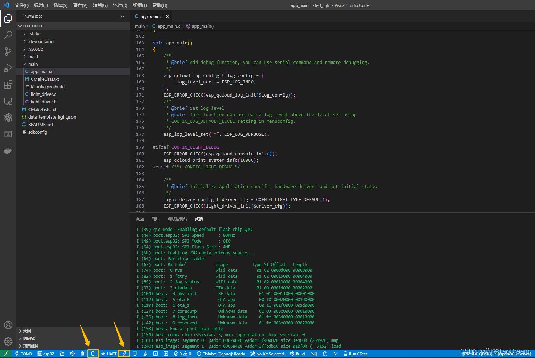
Task: Click the Build, Flash and Monitor flame icon
Action: pos(145,354)
